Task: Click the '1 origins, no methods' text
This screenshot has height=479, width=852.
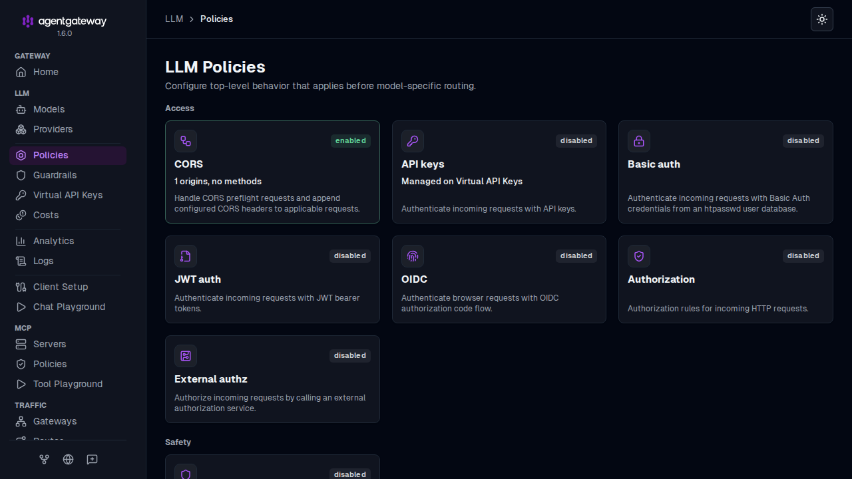Action: coord(218,181)
